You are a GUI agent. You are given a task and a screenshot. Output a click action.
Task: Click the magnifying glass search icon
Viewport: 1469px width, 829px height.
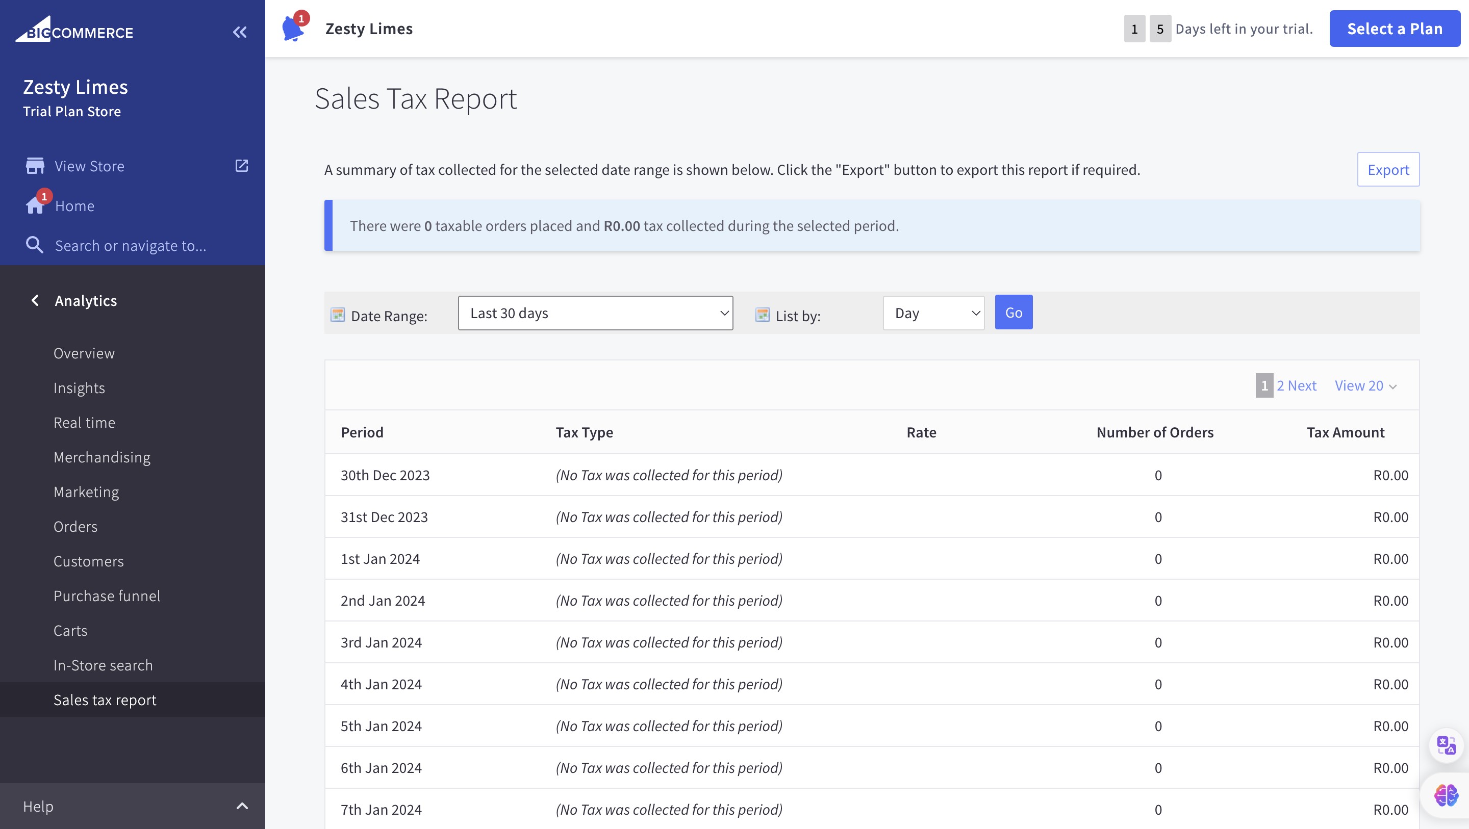coord(35,245)
